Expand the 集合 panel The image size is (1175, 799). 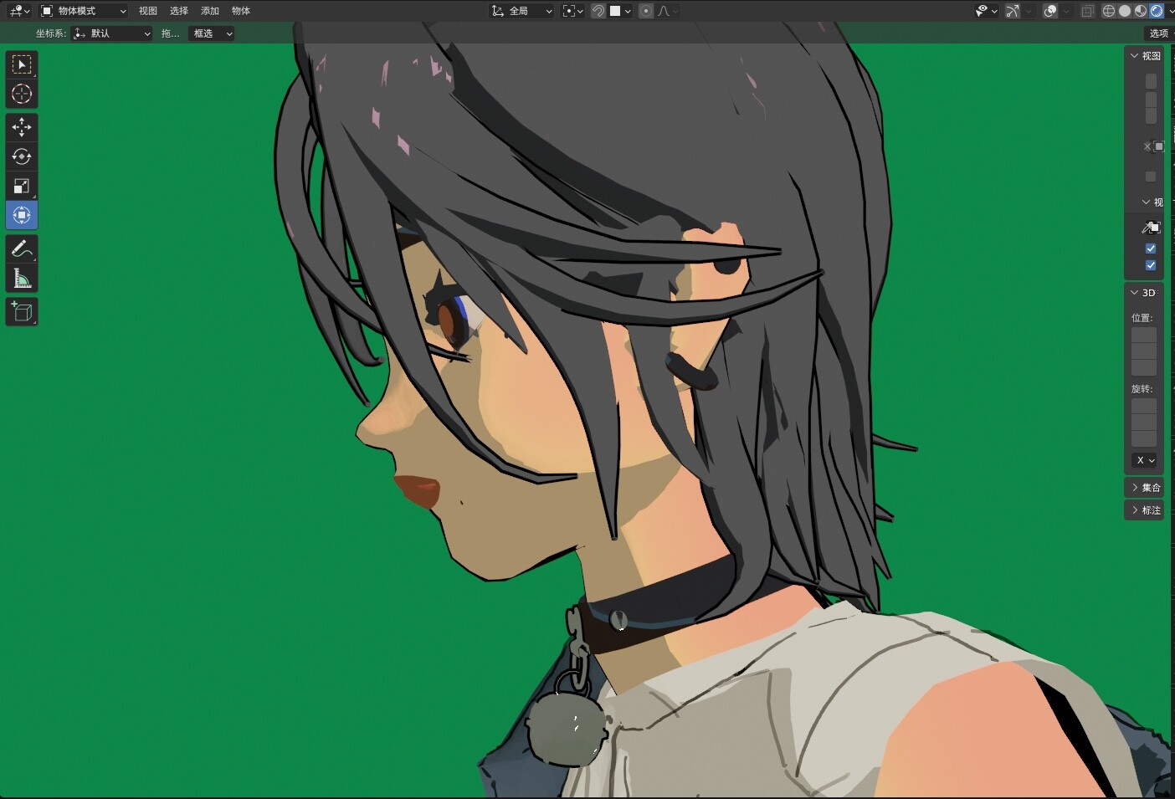tap(1146, 488)
